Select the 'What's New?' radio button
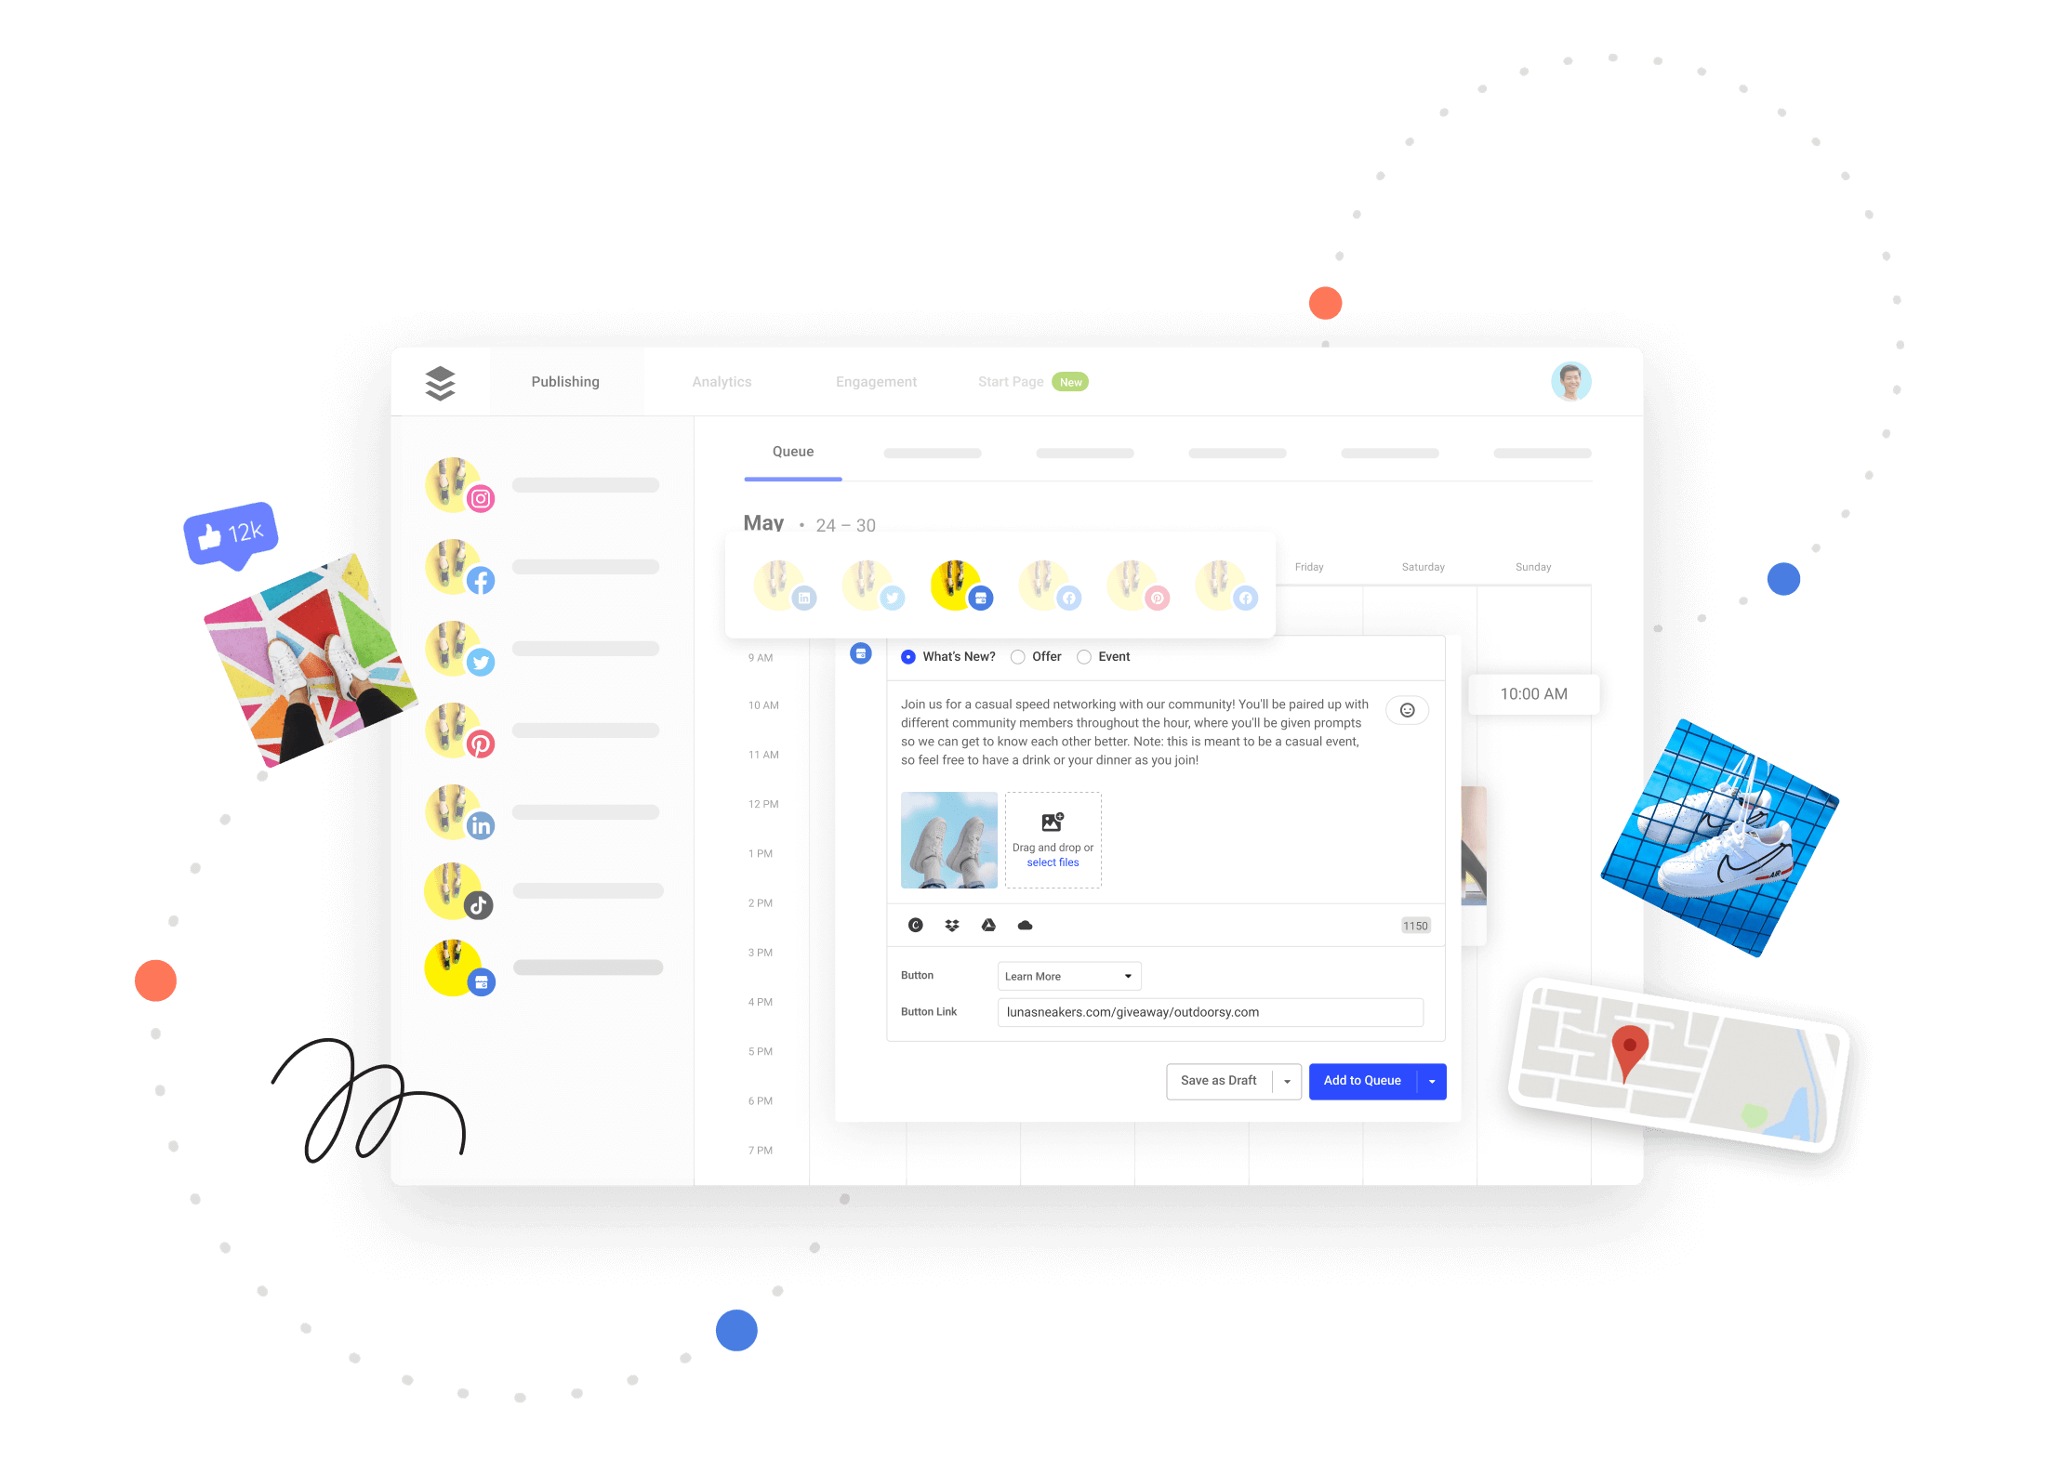This screenshot has width=2066, height=1461. coord(905,656)
